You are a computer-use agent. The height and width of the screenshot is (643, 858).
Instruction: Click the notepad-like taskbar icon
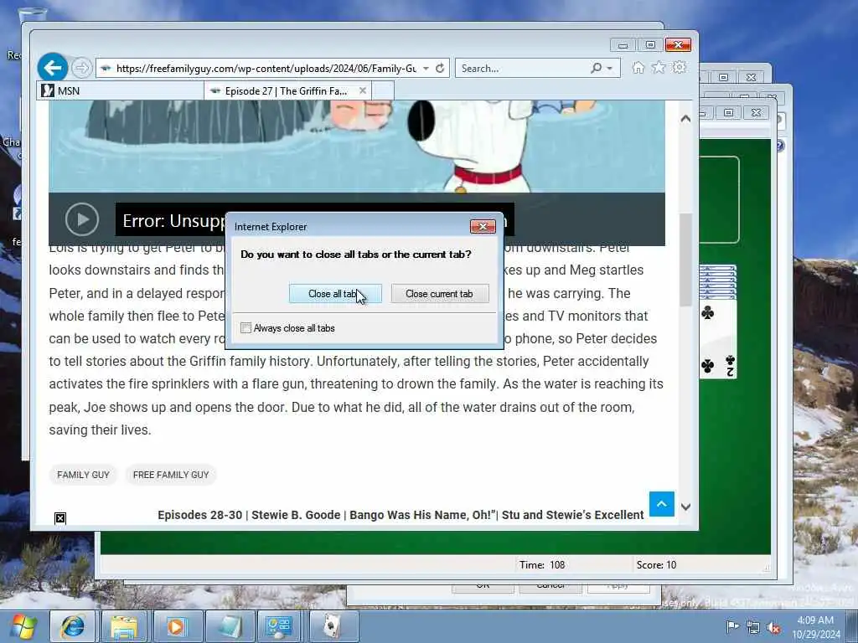pyautogui.click(x=229, y=626)
